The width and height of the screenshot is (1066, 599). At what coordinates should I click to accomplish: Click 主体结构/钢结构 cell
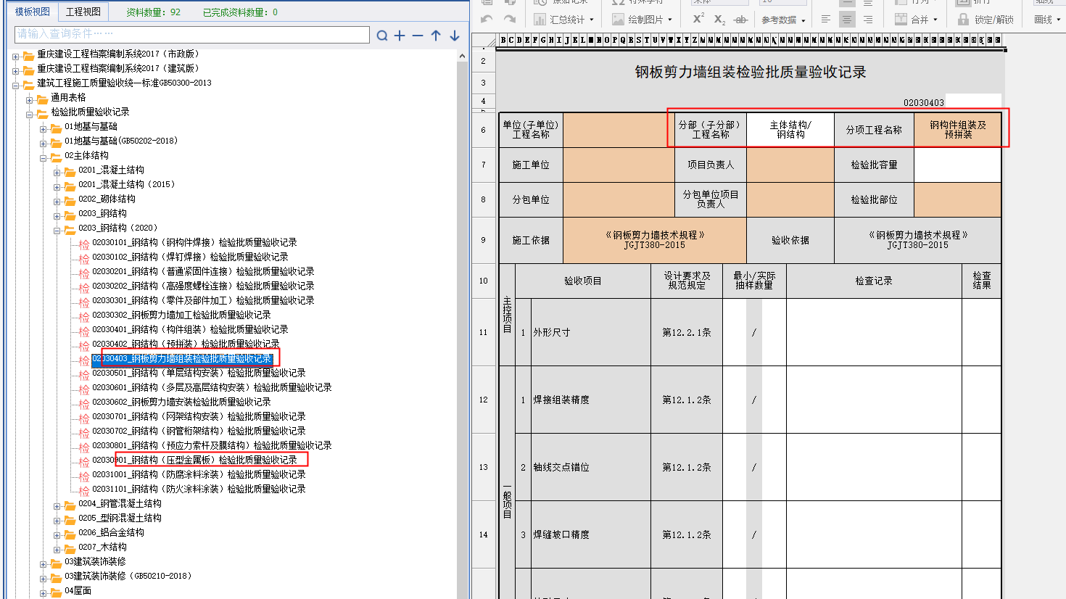coord(790,130)
